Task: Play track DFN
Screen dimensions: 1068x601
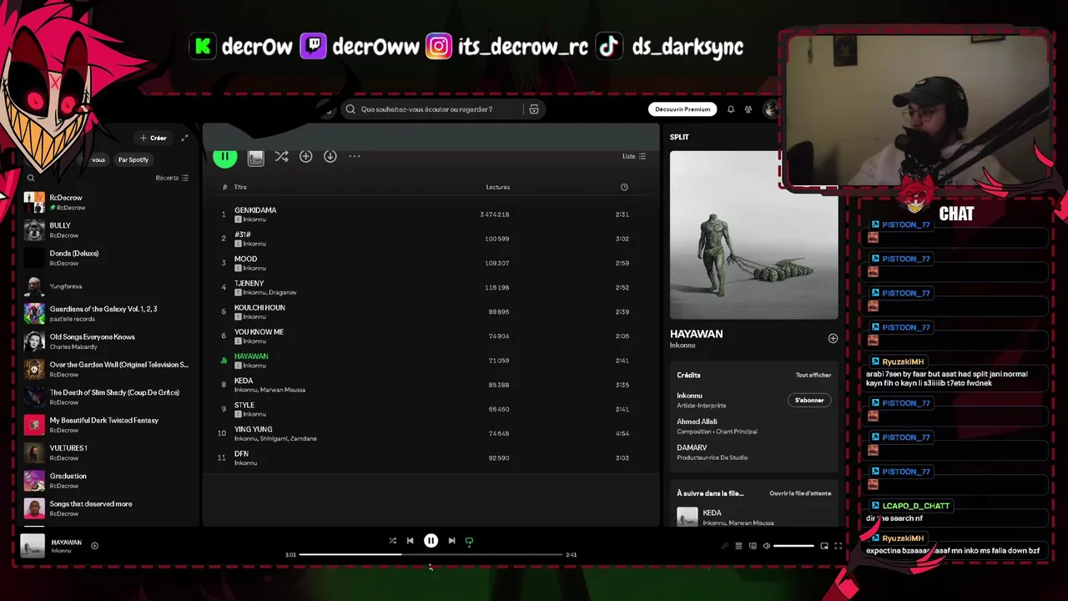Action: [431, 457]
